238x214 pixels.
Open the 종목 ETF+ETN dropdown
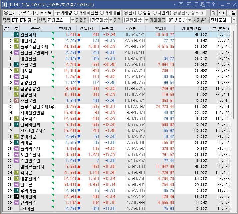[x=35, y=20]
